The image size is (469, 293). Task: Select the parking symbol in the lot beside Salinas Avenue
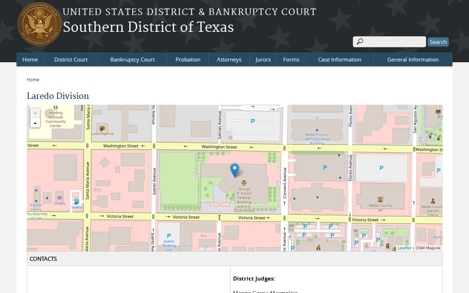[252, 121]
